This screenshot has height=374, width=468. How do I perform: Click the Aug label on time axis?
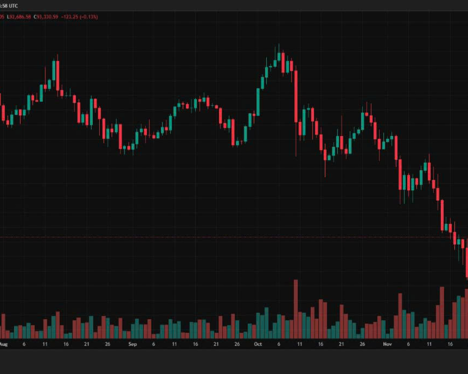(x=3, y=344)
